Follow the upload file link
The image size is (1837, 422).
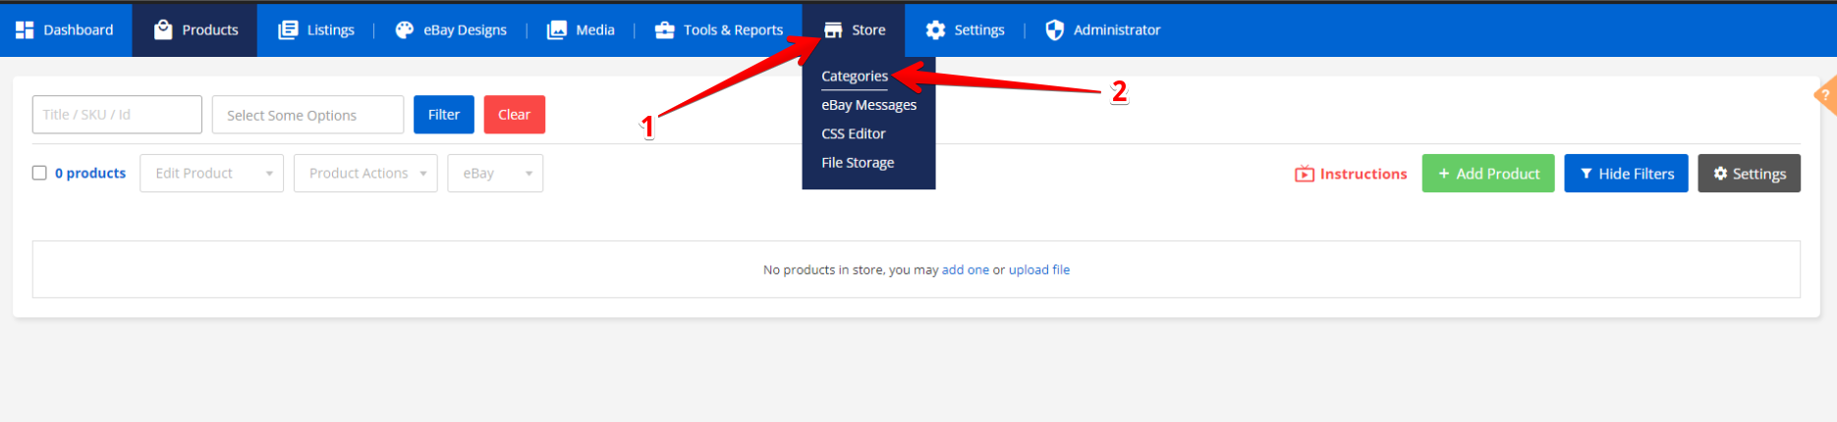(x=1038, y=270)
